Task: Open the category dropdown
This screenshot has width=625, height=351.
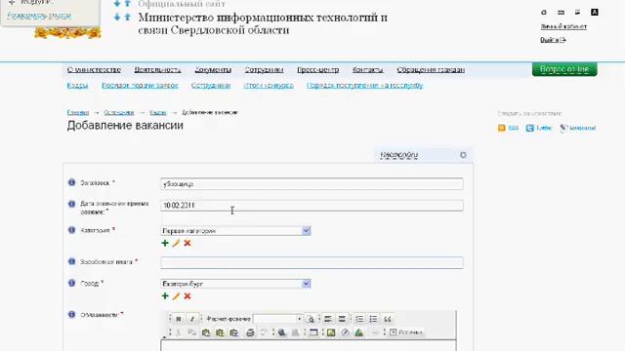Action: point(306,231)
